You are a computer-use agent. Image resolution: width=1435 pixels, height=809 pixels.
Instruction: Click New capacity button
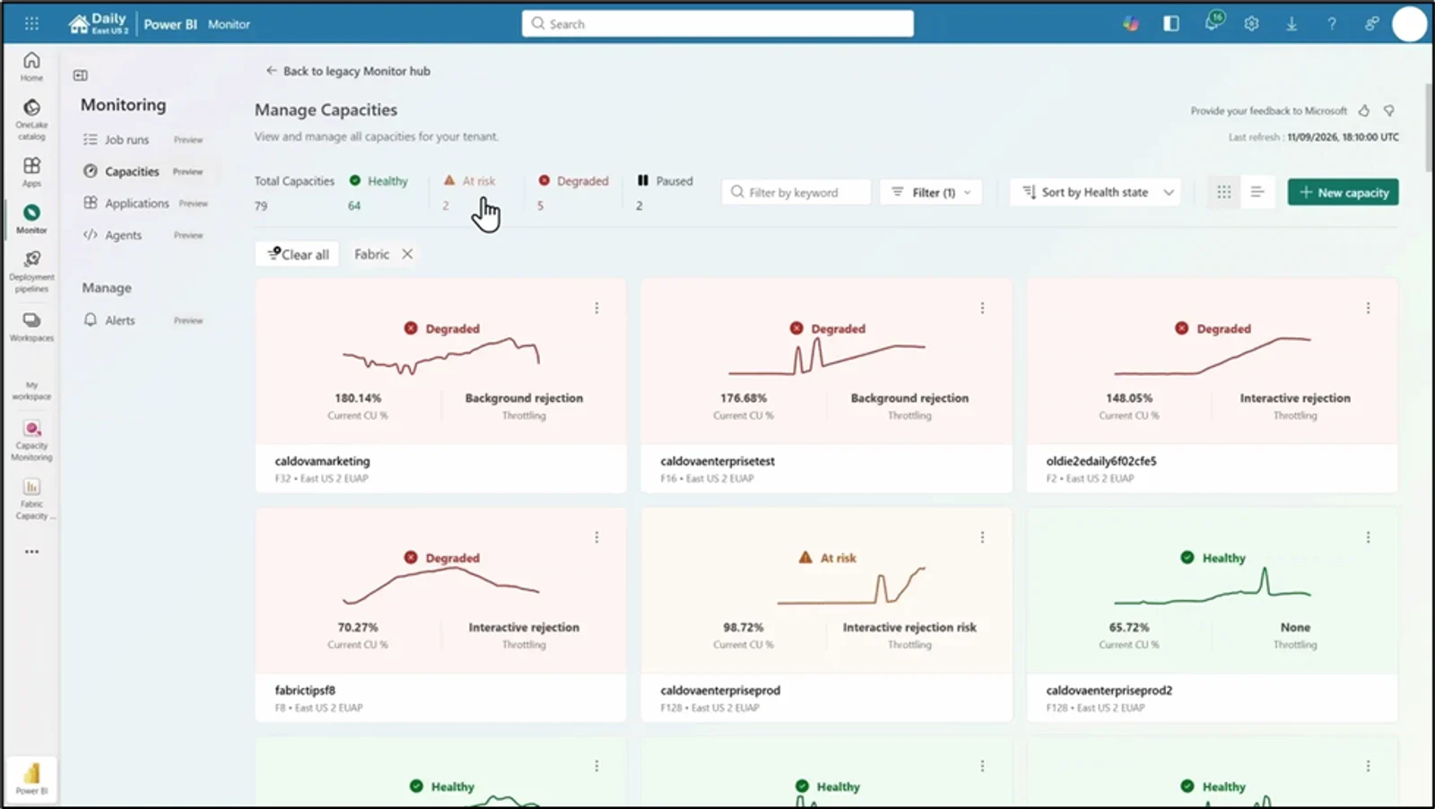pyautogui.click(x=1343, y=192)
